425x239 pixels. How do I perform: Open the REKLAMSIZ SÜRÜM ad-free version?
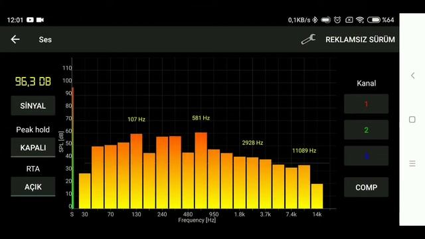pos(360,40)
